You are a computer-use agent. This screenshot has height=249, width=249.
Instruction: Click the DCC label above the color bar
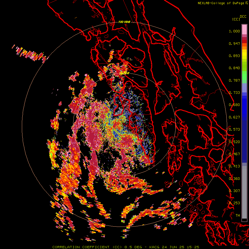click(x=243, y=17)
